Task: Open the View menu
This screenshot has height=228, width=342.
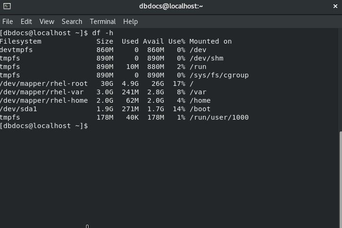Action: (47, 22)
